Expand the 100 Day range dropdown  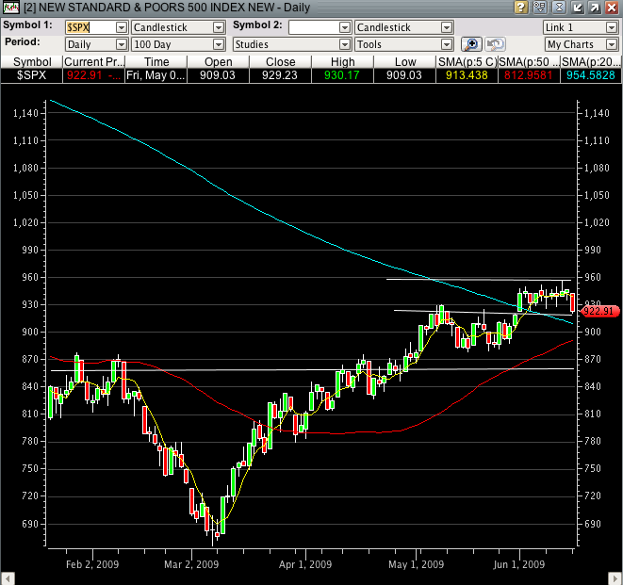point(219,44)
